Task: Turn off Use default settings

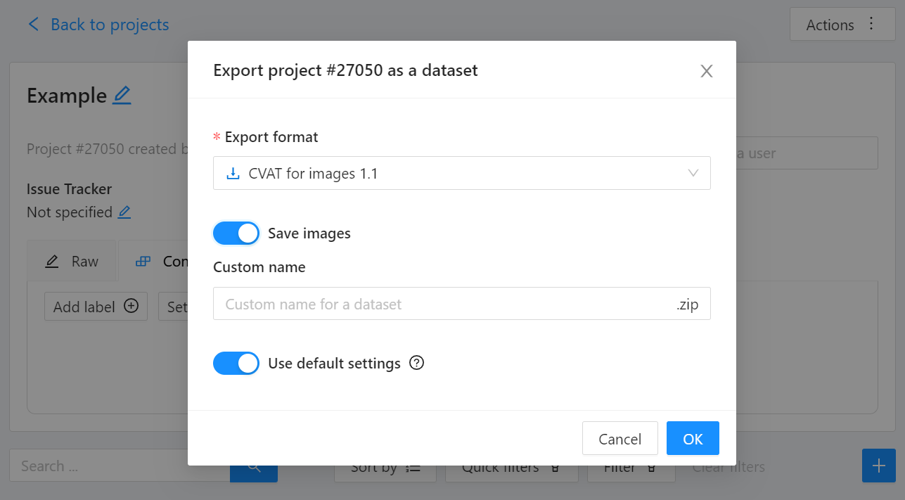Action: [x=236, y=363]
